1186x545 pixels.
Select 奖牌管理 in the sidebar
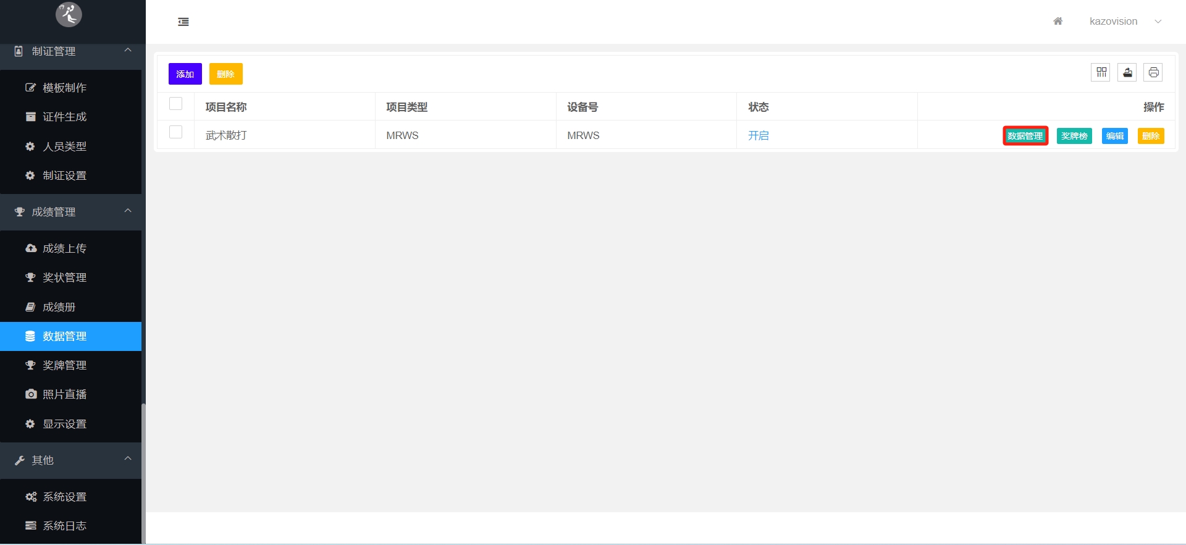click(64, 365)
